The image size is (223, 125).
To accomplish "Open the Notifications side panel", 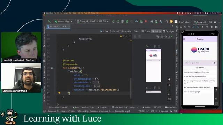I will (x=177, y=58).
